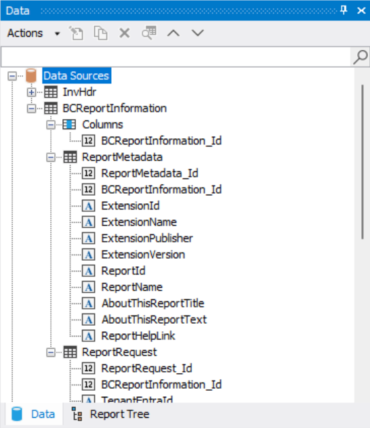Click the New Data Source toolbar icon
Screen dimensions: 370x428
pyautogui.click(x=76, y=33)
